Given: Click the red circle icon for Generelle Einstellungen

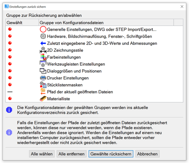Looking at the screenshot, I should [x=43, y=29].
